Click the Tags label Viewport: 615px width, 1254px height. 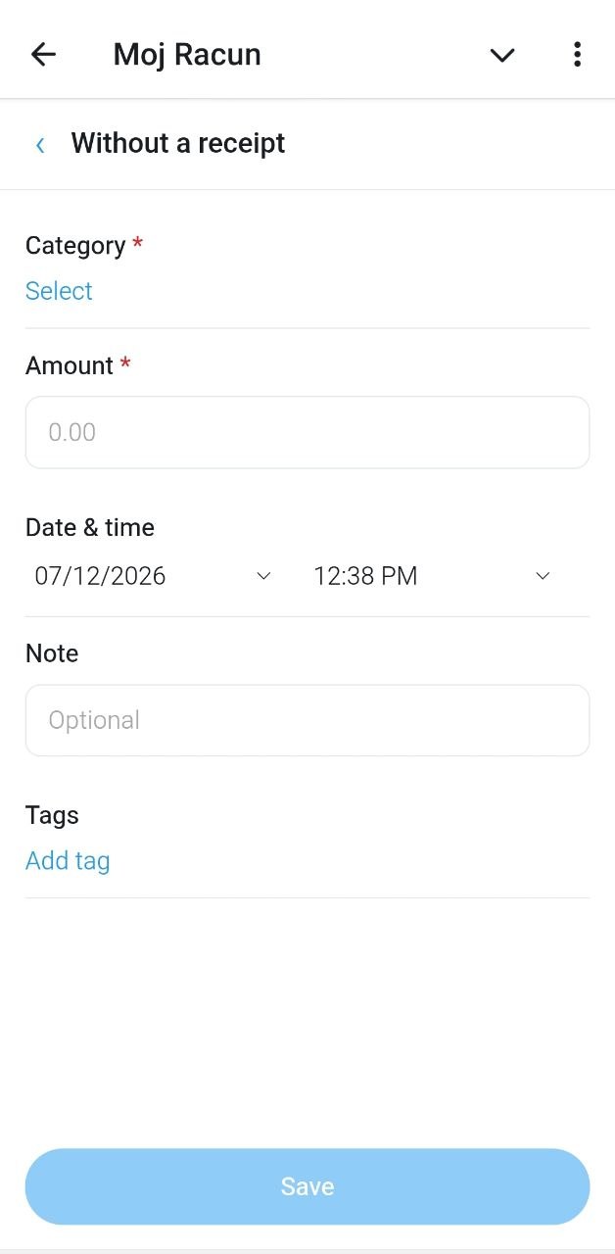coord(52,815)
